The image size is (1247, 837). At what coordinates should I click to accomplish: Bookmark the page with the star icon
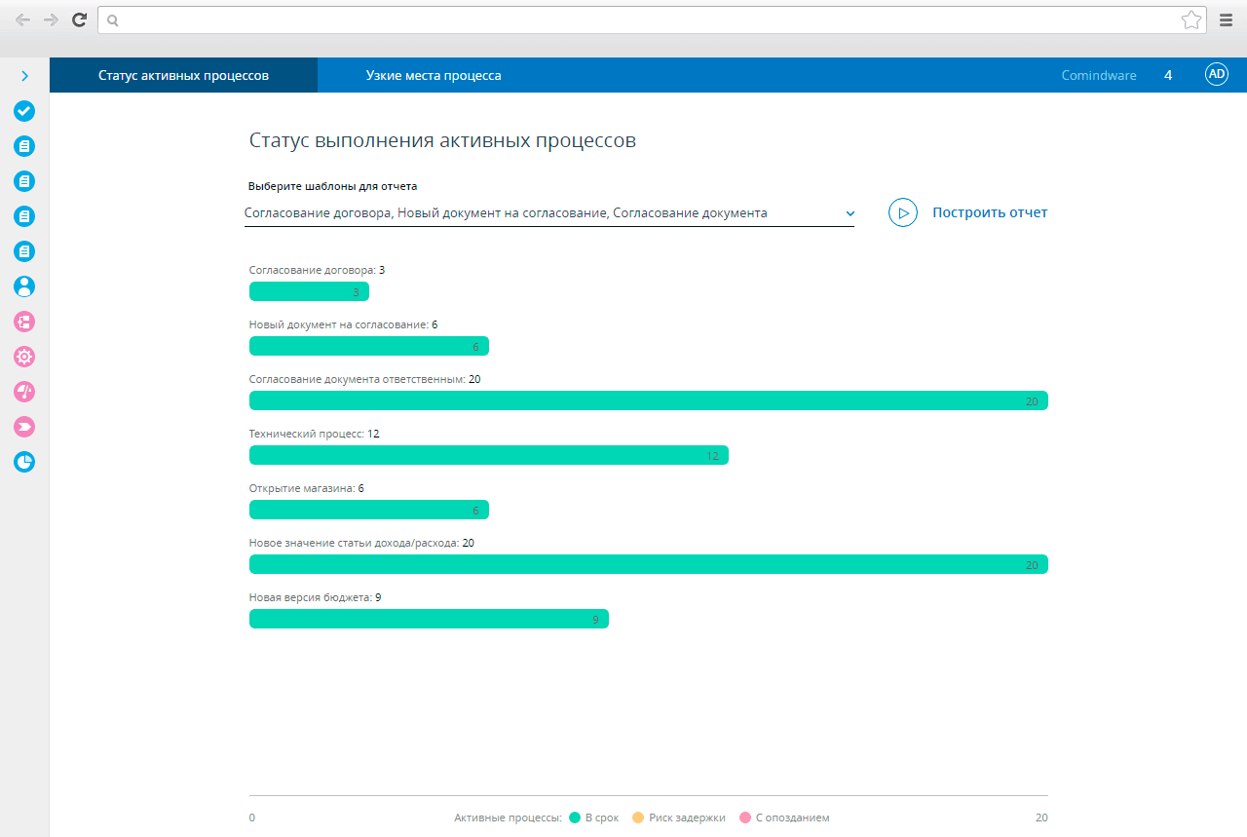[1190, 19]
